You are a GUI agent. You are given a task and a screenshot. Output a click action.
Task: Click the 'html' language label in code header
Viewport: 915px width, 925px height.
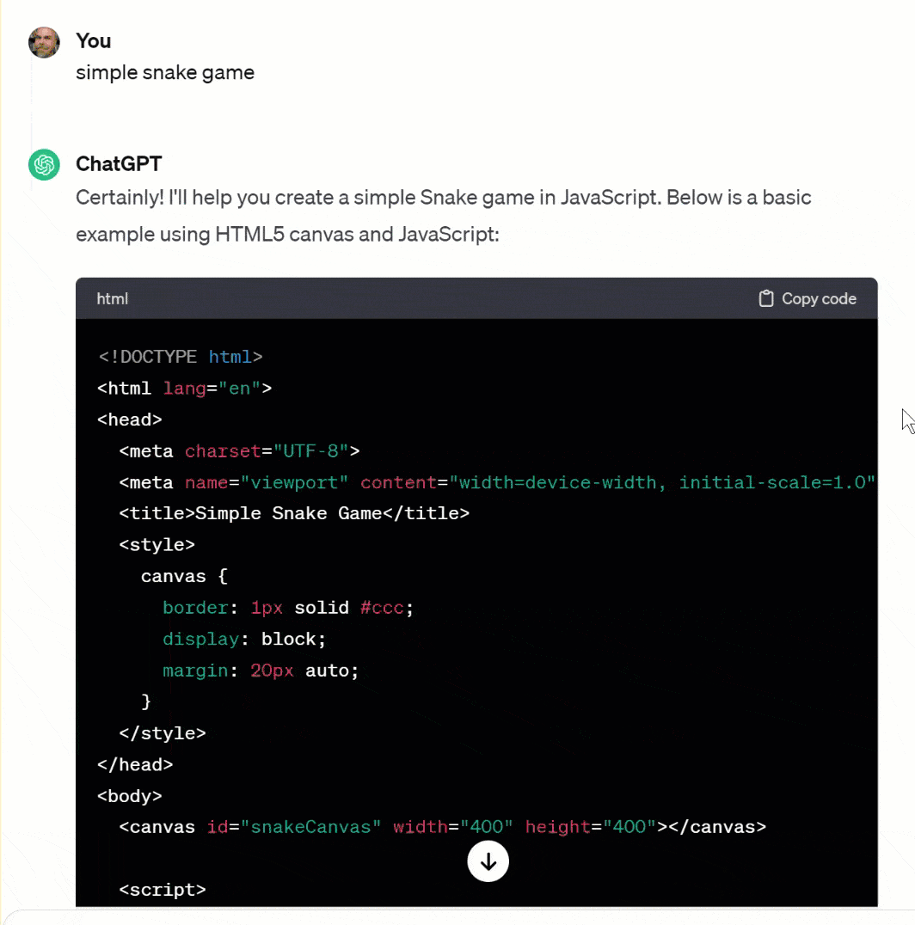tap(112, 299)
